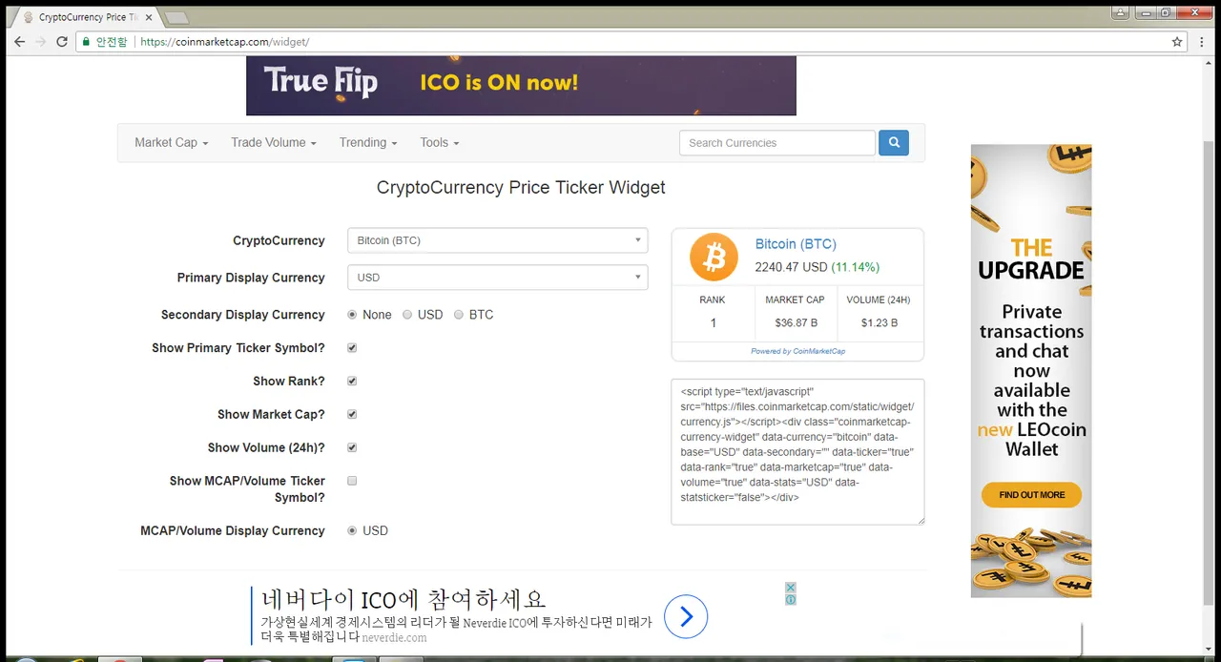The height and width of the screenshot is (662, 1221).
Task: Bookmark this page with the star icon
Action: [1177, 42]
